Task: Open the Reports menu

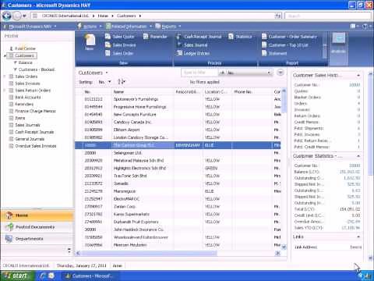Action: (x=168, y=27)
